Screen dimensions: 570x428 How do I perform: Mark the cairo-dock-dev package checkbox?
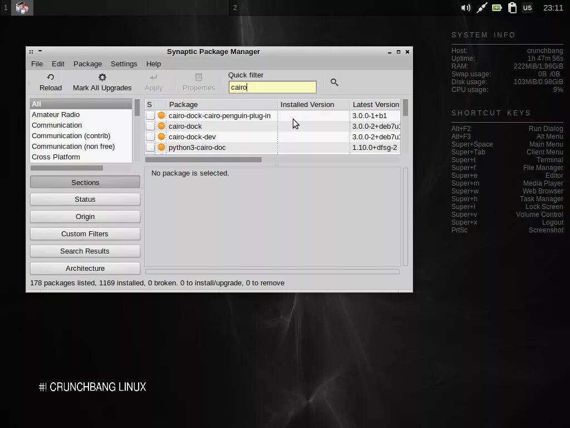(x=150, y=137)
